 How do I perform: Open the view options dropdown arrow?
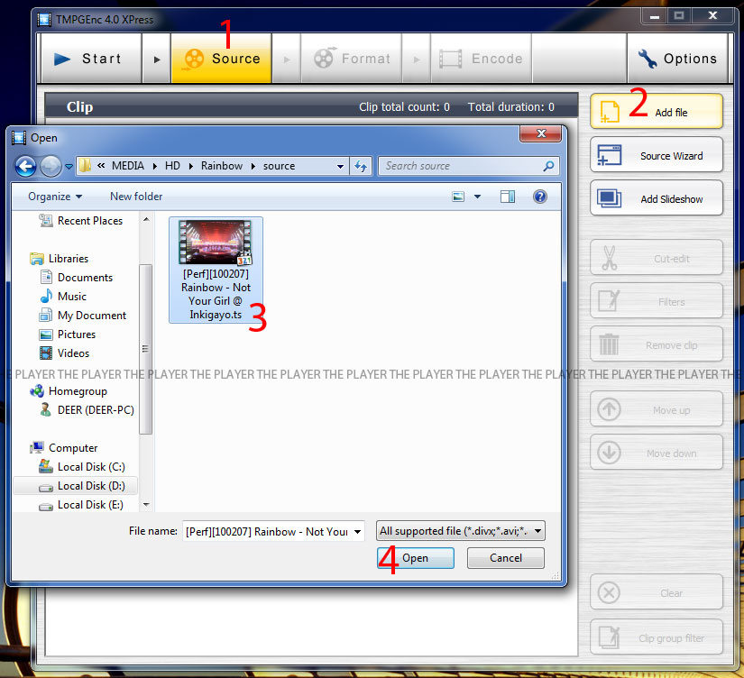coord(477,197)
